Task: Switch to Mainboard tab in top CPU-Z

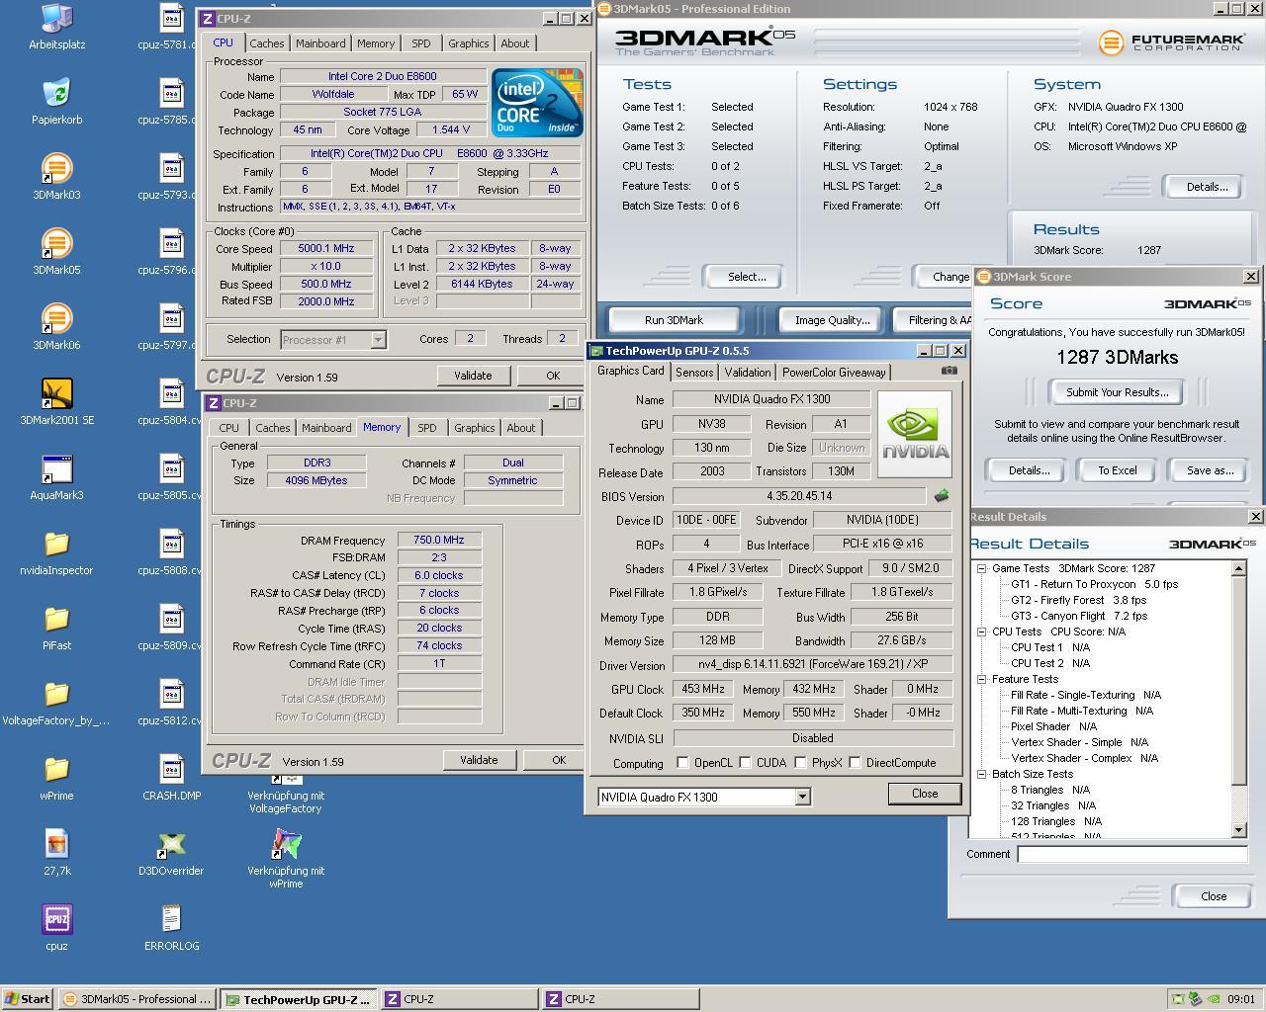Action: coord(320,43)
